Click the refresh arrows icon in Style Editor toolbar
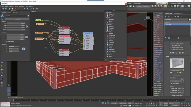This screenshot has height=107, width=191. pos(31,9)
